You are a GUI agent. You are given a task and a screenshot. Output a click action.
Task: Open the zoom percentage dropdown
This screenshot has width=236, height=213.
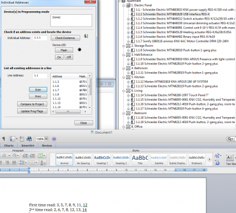47,139
